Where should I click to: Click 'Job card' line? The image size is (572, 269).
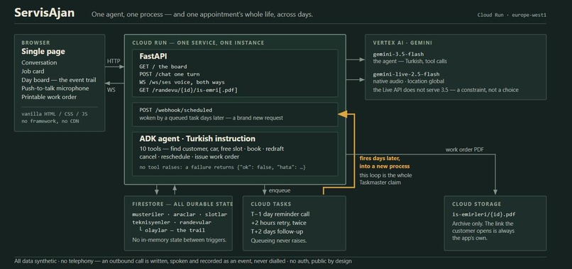[33, 71]
